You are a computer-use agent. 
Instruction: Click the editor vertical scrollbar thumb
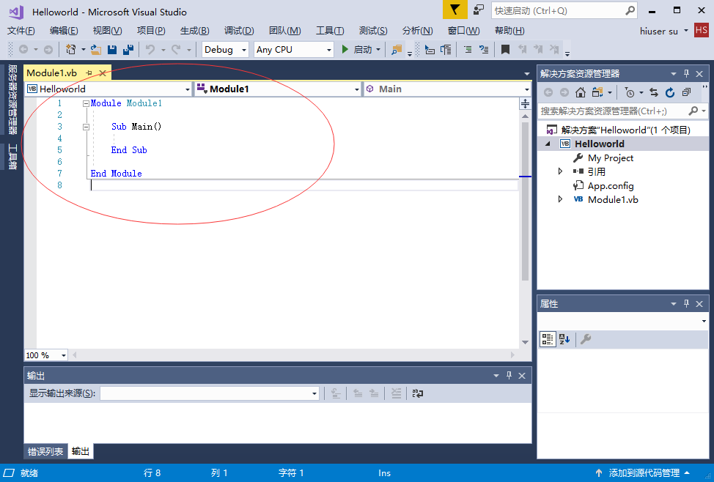[x=525, y=201]
